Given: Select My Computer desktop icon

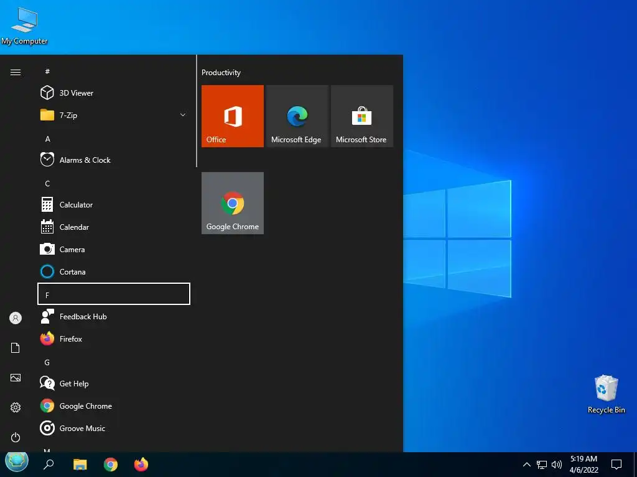Looking at the screenshot, I should (24, 26).
